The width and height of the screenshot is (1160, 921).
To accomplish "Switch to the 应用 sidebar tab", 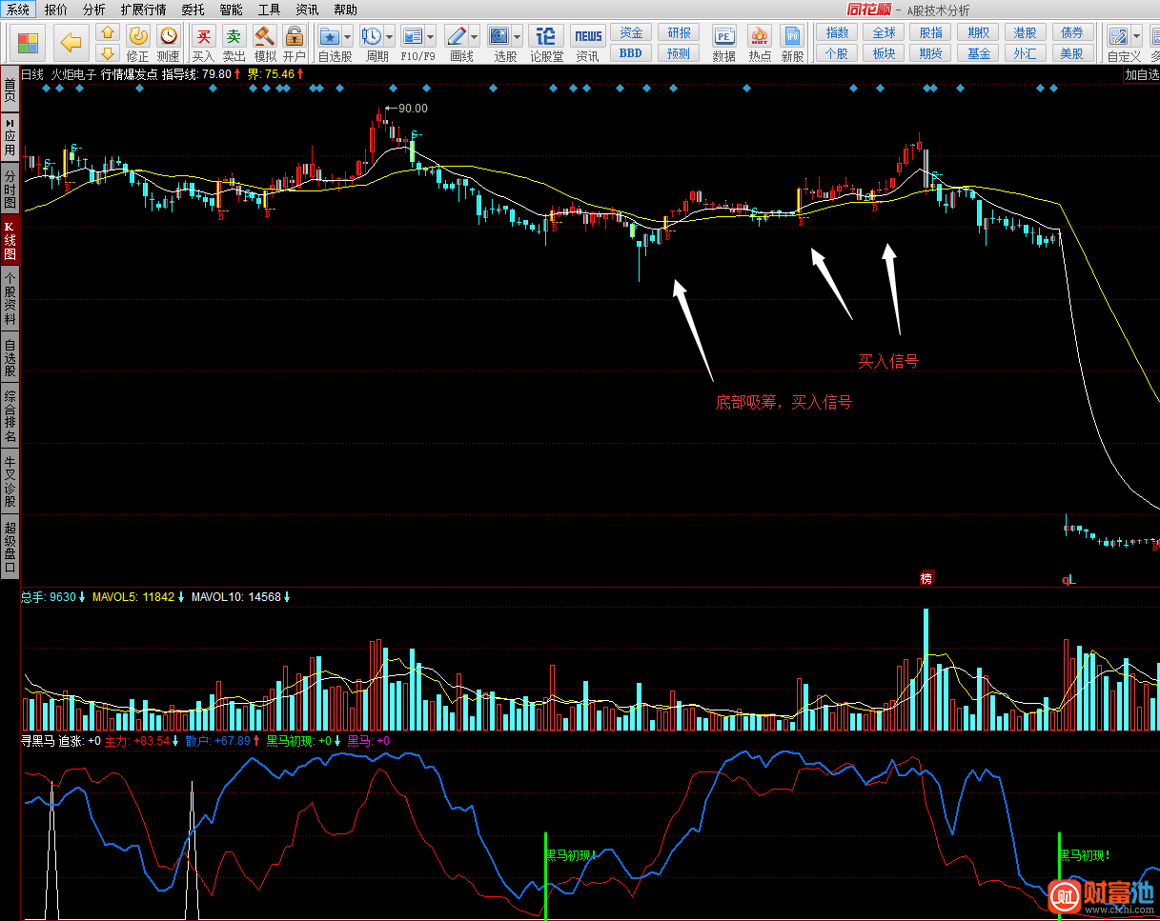I will (x=10, y=137).
